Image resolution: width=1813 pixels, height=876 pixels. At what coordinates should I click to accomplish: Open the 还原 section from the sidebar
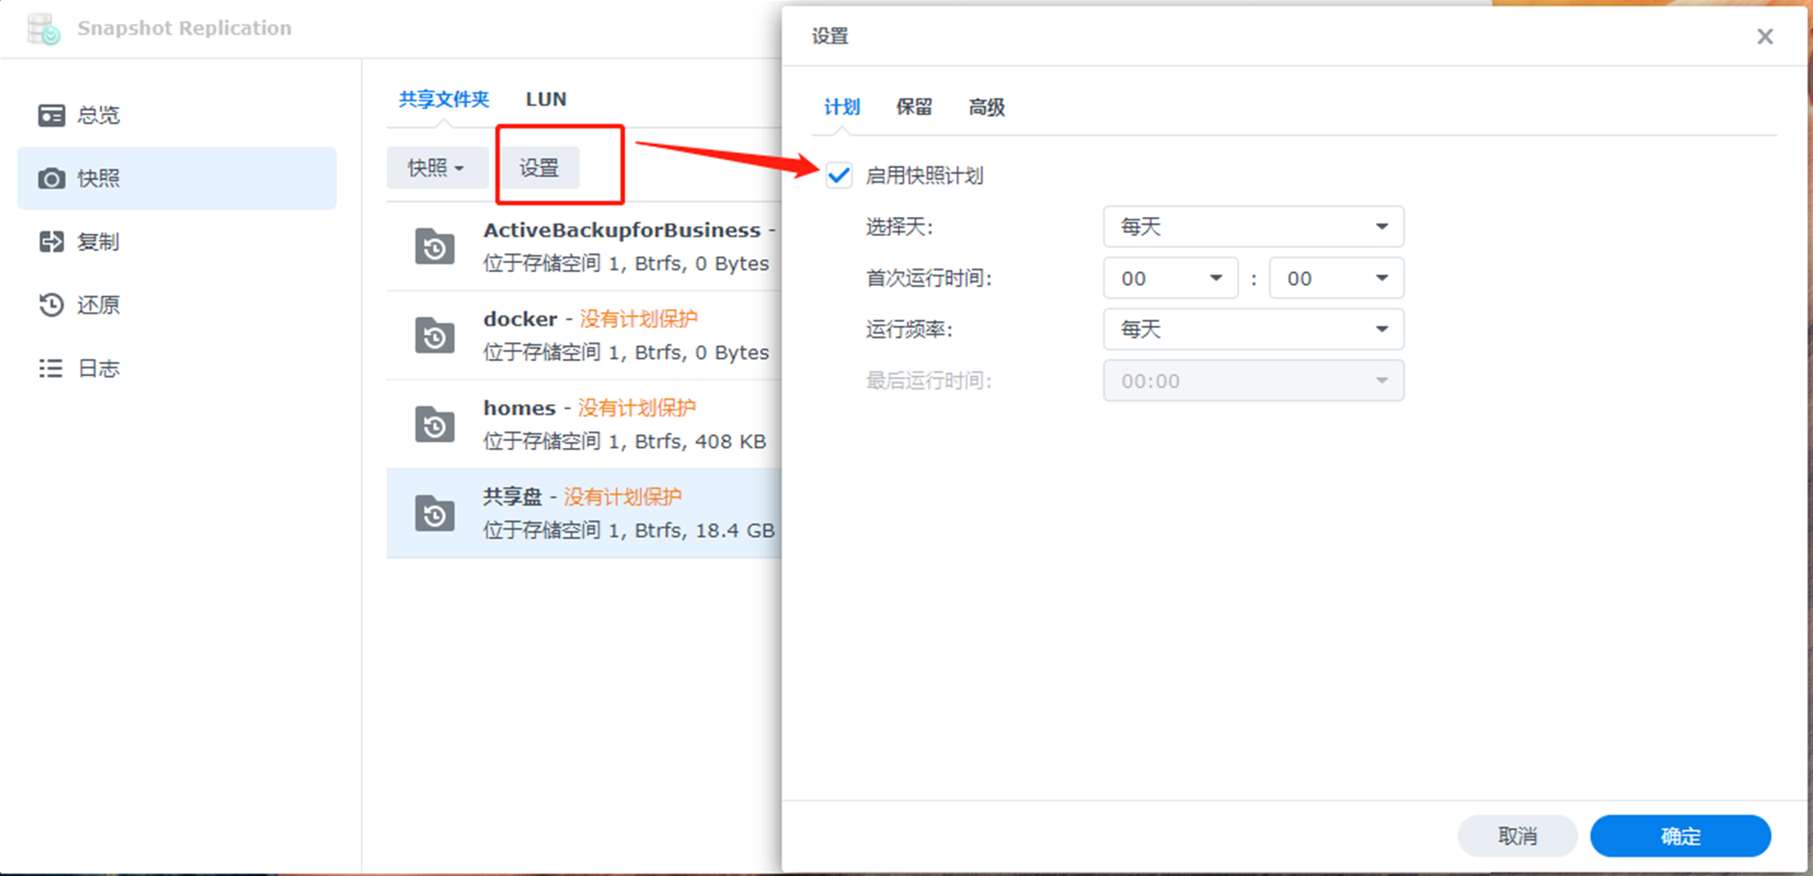[51, 304]
